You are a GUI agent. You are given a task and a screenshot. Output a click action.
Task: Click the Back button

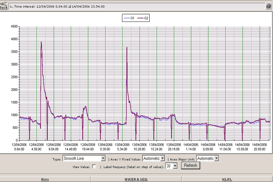(x=4, y=7)
